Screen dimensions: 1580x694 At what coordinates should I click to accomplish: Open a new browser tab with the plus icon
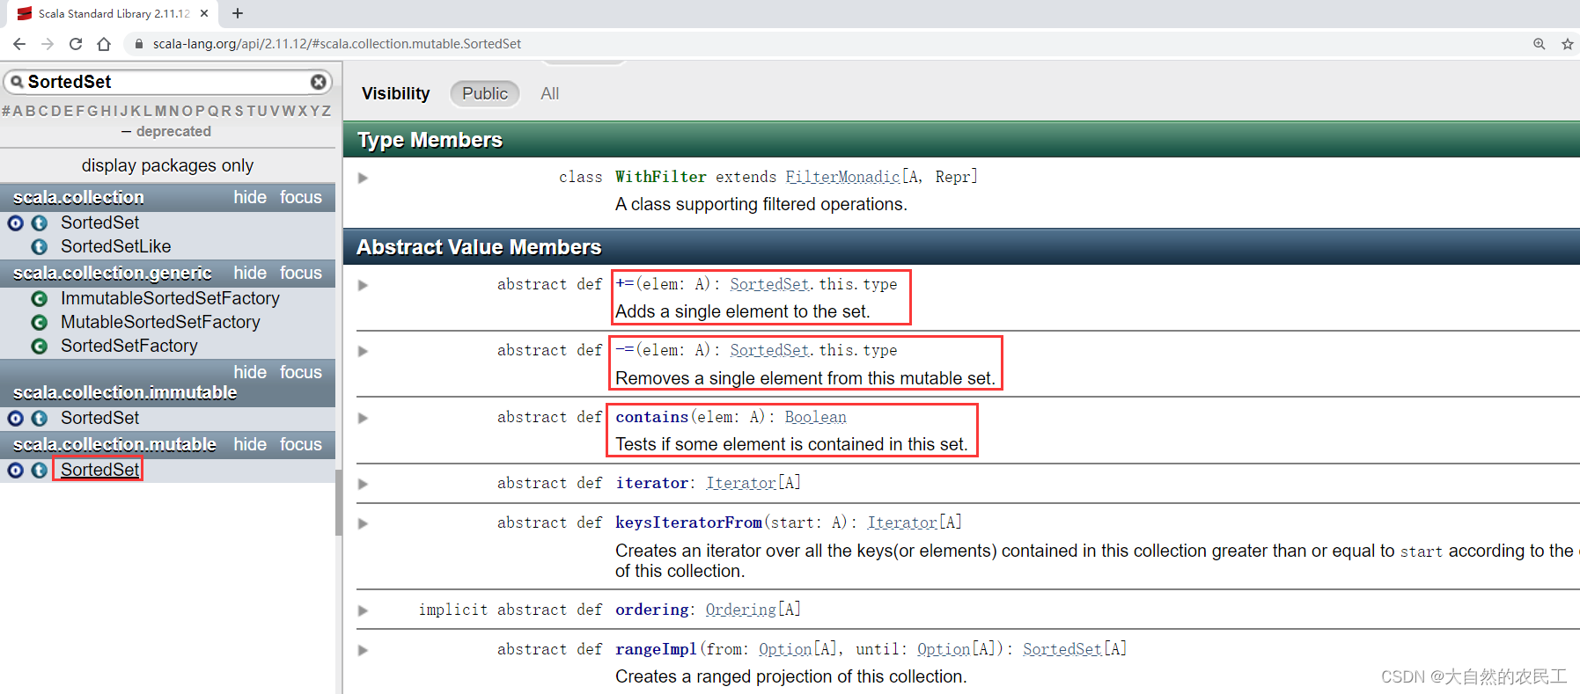238,13
